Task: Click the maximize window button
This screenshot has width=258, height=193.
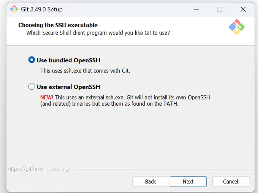Action: (219, 9)
